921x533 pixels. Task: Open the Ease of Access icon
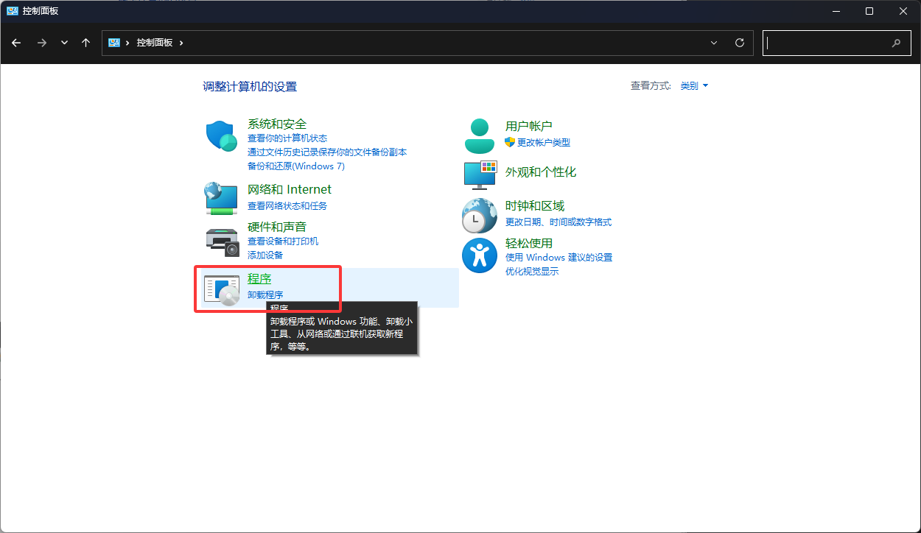(x=480, y=255)
